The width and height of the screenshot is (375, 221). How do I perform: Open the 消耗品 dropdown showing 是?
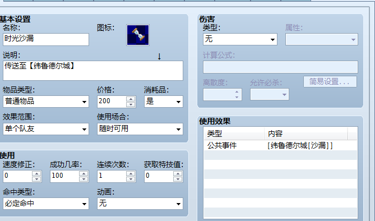164,102
